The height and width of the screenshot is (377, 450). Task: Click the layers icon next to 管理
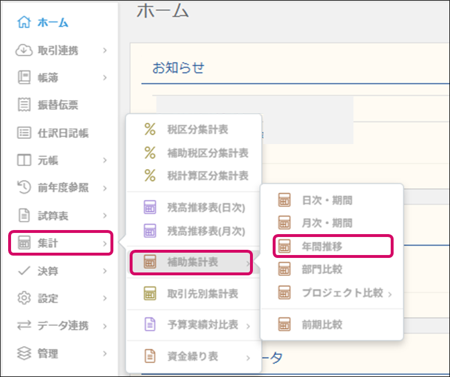pos(24,353)
